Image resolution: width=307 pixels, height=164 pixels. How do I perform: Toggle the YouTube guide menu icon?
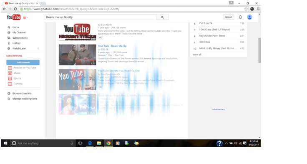pos(25,17)
